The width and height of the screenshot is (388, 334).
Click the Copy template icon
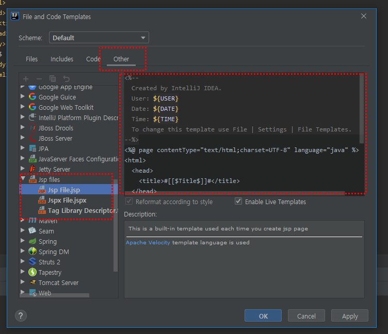(x=53, y=79)
